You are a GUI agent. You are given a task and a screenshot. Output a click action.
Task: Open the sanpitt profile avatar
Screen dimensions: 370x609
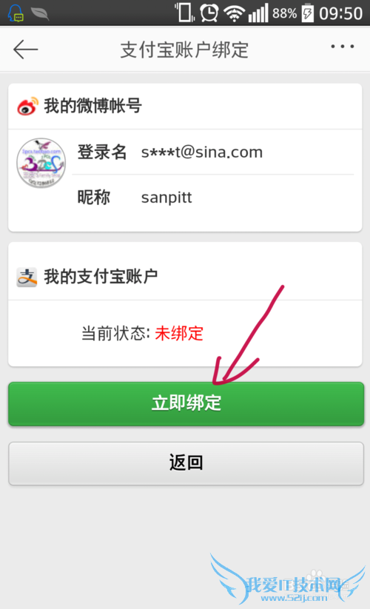point(41,163)
